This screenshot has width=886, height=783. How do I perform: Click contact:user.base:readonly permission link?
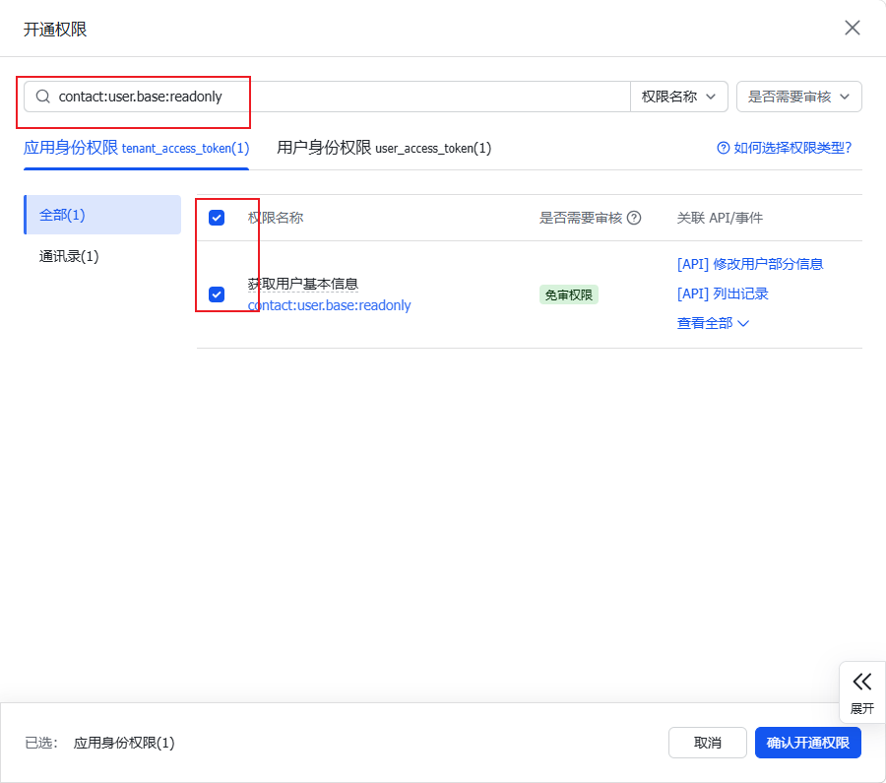(x=329, y=305)
